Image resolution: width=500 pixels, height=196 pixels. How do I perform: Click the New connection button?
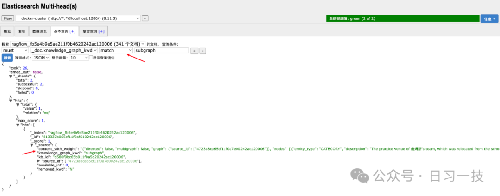[x=8, y=18]
